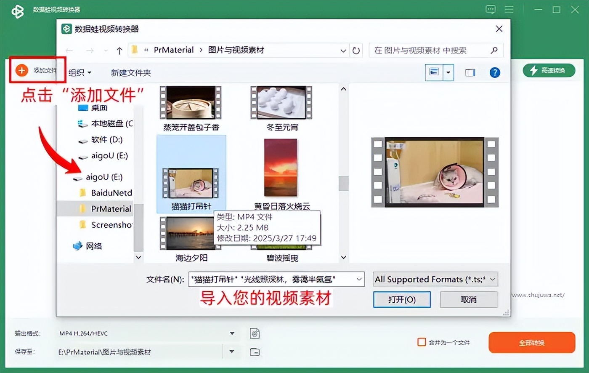Click the orange 全部转换 button
Screen dimensions: 589x373
[x=531, y=342]
